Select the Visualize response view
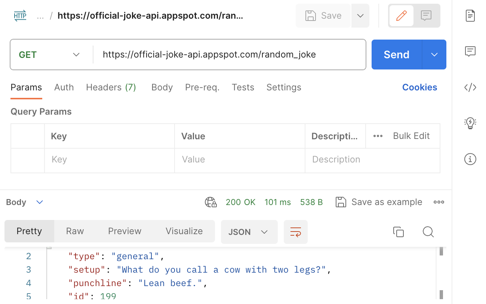This screenshot has height=304, width=486. [x=184, y=231]
